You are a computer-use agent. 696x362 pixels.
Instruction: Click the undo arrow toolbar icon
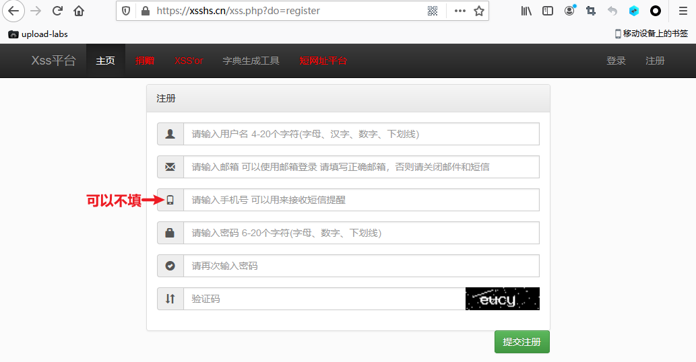click(x=612, y=11)
